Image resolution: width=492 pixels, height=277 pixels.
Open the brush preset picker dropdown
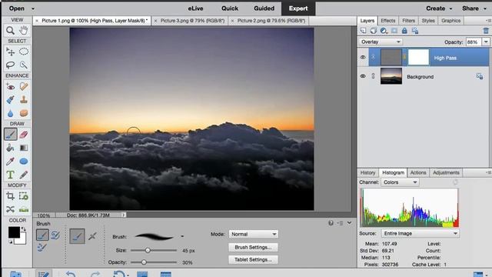click(182, 236)
